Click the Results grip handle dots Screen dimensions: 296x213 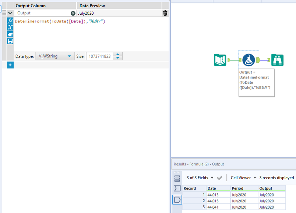click(177, 172)
